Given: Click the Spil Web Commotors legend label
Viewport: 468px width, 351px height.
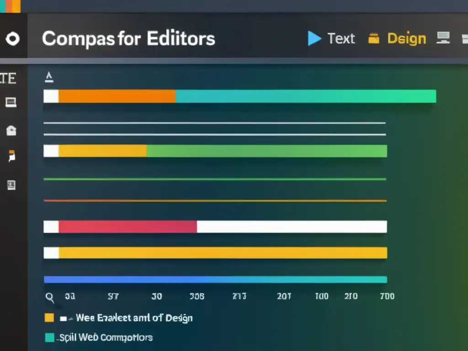Looking at the screenshot, I should (105, 338).
